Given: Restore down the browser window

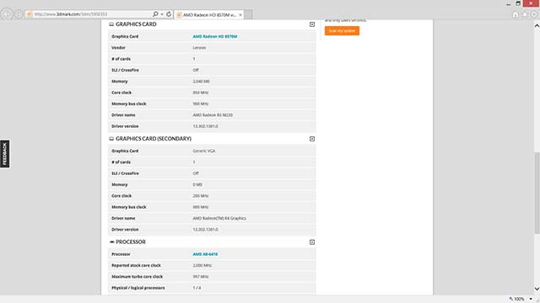Looking at the screenshot, I should click(518, 3).
